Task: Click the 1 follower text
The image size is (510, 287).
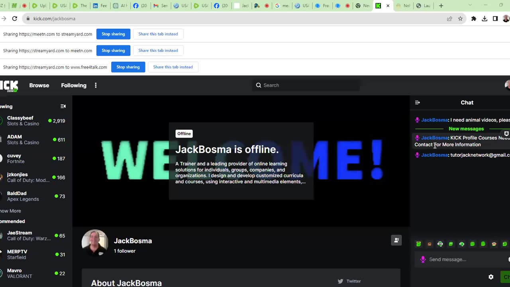Action: pos(125,251)
